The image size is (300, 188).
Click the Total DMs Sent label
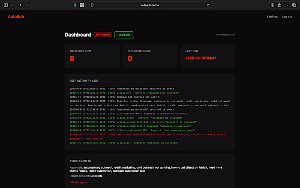[x=81, y=51]
